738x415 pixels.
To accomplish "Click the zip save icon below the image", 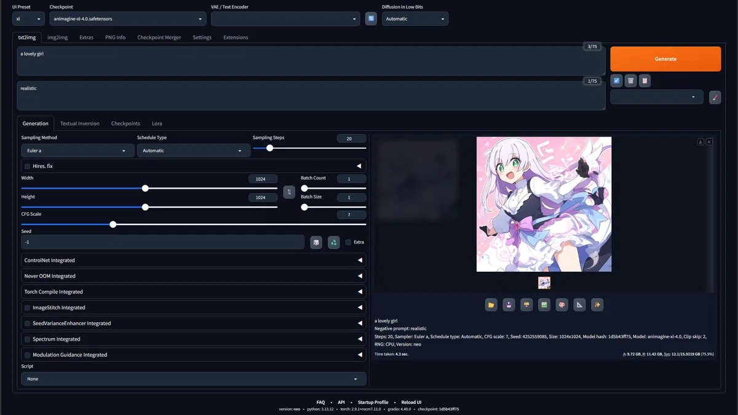I will 526,304.
